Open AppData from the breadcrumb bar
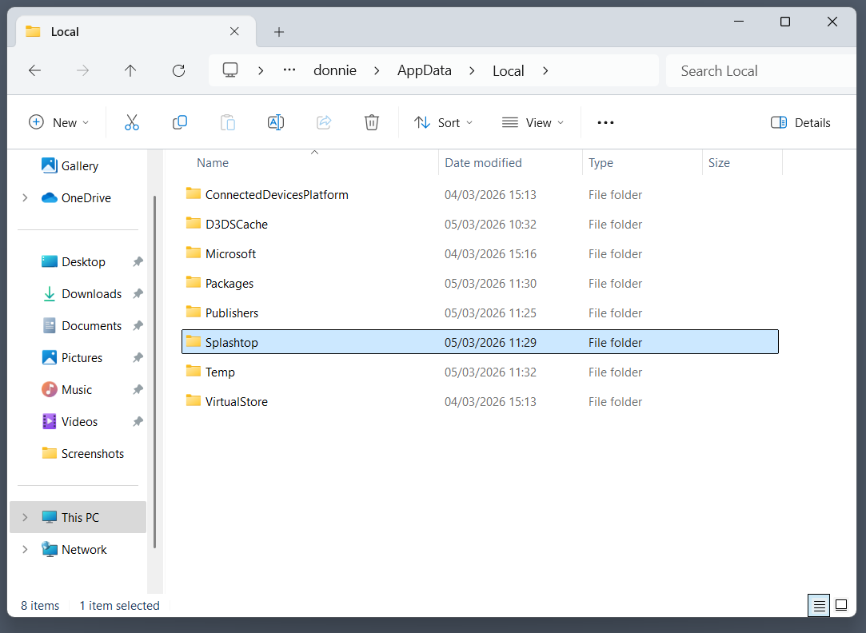This screenshot has width=866, height=633. point(425,70)
